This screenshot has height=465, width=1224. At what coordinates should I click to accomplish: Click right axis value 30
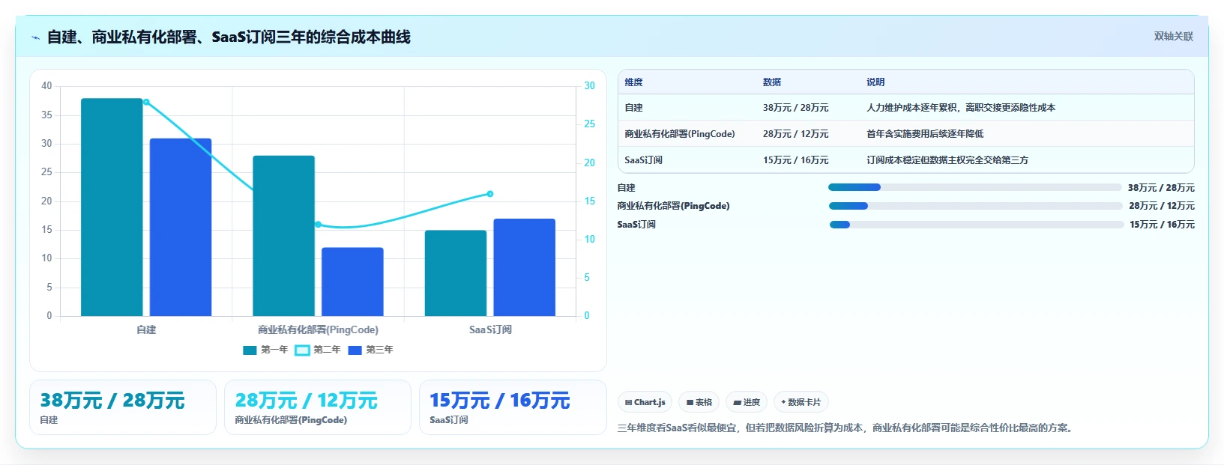(590, 86)
